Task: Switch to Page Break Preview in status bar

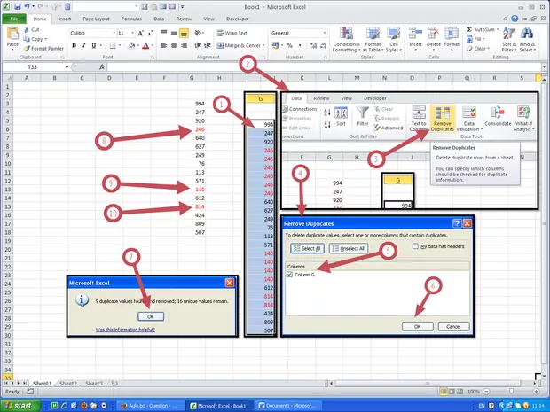Action: 460,392
